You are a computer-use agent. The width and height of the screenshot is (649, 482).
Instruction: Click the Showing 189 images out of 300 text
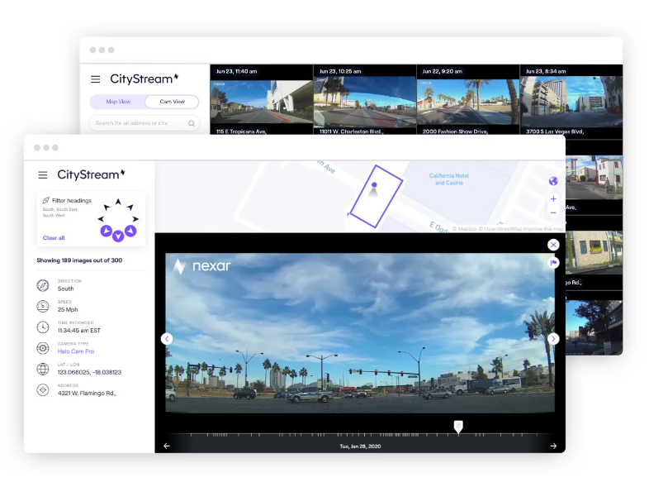click(x=79, y=260)
